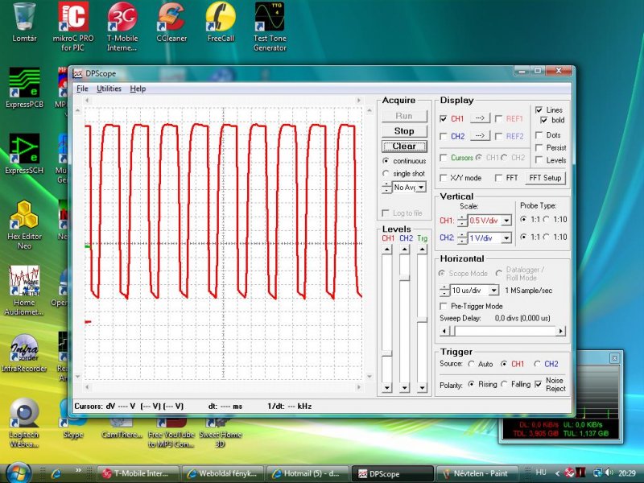Screen dimensions: 644x483
Task: Copy CH1 to REF1 arrow button
Action: click(x=480, y=118)
